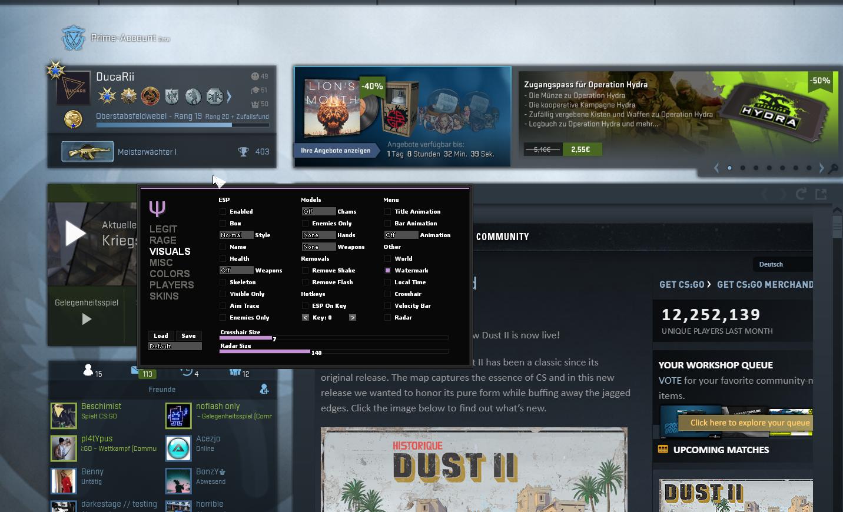Toggle ESP On Key checkbox

(x=305, y=305)
